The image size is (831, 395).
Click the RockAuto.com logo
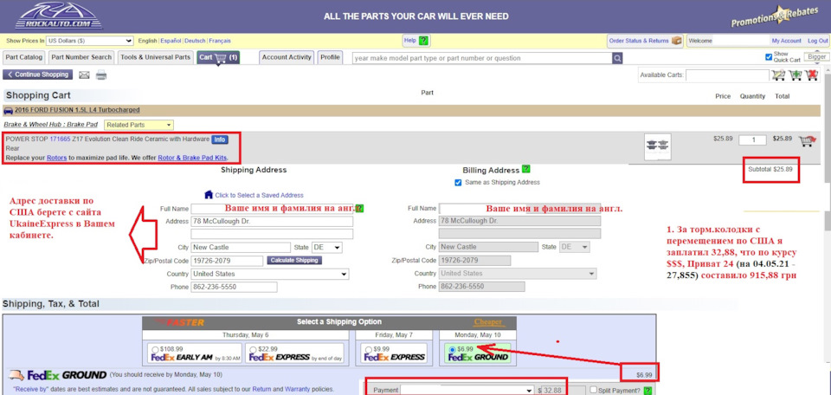(x=60, y=16)
